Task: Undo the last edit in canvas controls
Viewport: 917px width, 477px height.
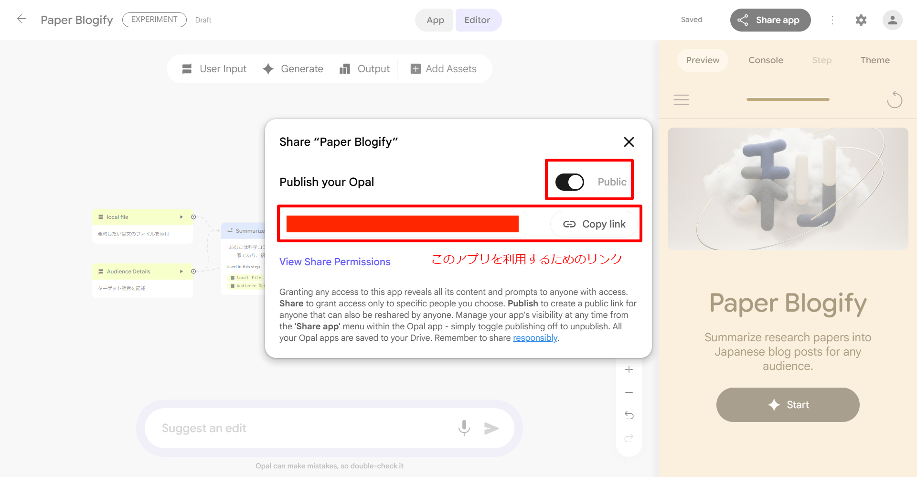Action: pyautogui.click(x=629, y=415)
